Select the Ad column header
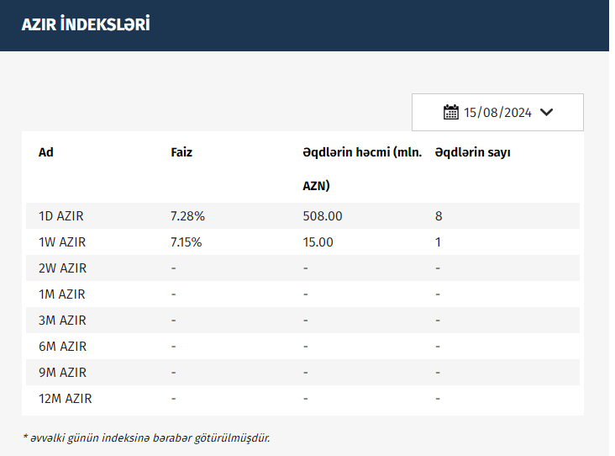 click(46, 152)
